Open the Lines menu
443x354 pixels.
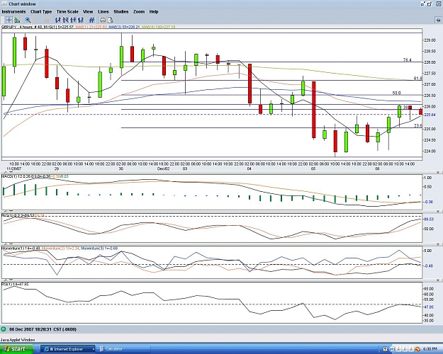pyautogui.click(x=103, y=12)
